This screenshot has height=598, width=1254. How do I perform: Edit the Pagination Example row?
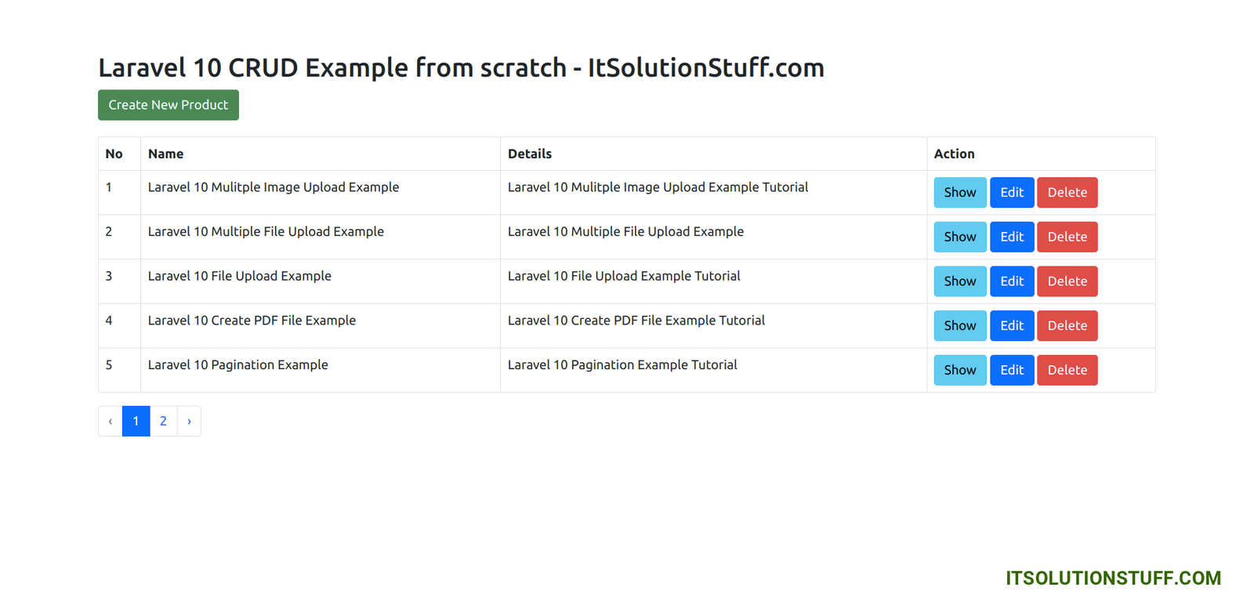coord(1011,370)
